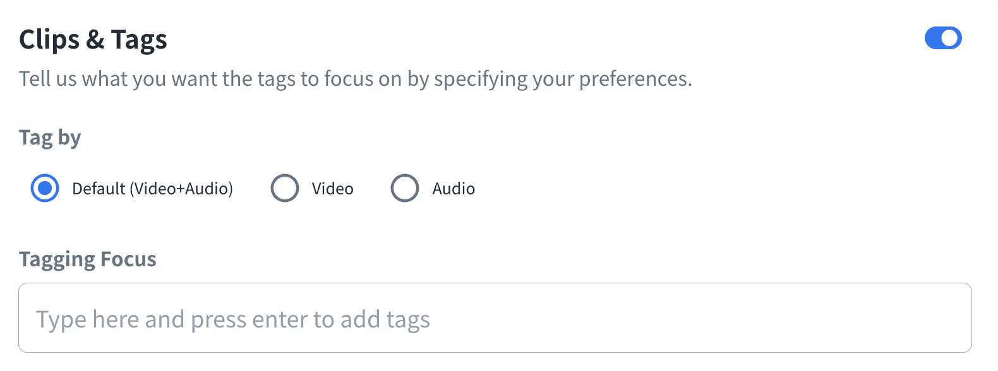
Task: Click the empty circle beside Video
Action: coord(284,188)
